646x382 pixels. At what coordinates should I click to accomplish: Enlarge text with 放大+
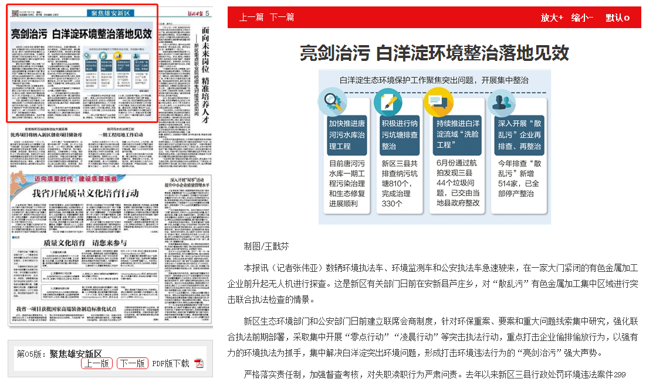coord(552,18)
